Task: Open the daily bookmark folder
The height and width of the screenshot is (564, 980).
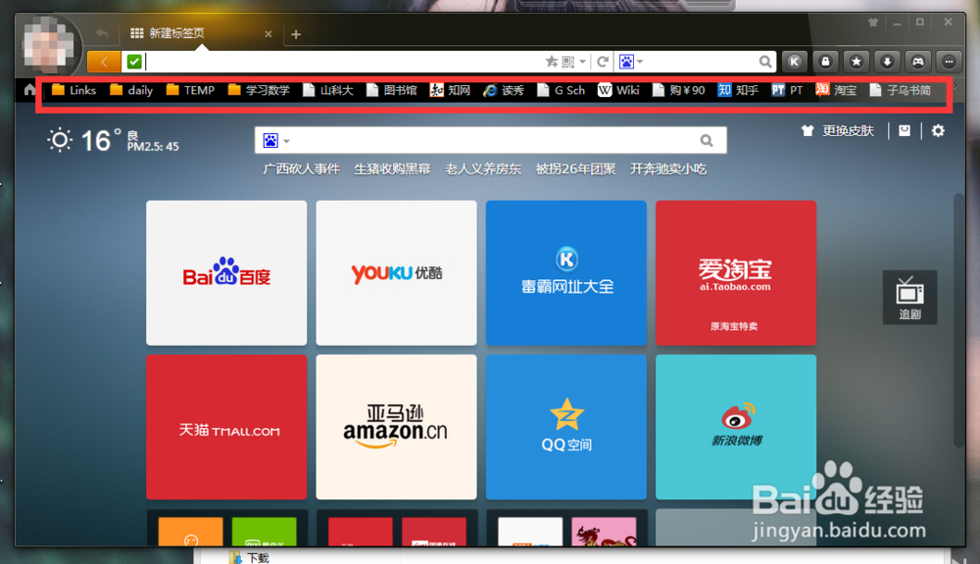Action: [131, 90]
